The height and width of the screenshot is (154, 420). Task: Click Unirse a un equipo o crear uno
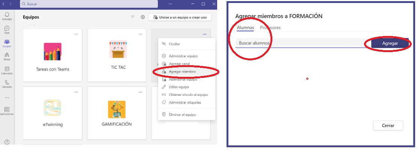180,17
